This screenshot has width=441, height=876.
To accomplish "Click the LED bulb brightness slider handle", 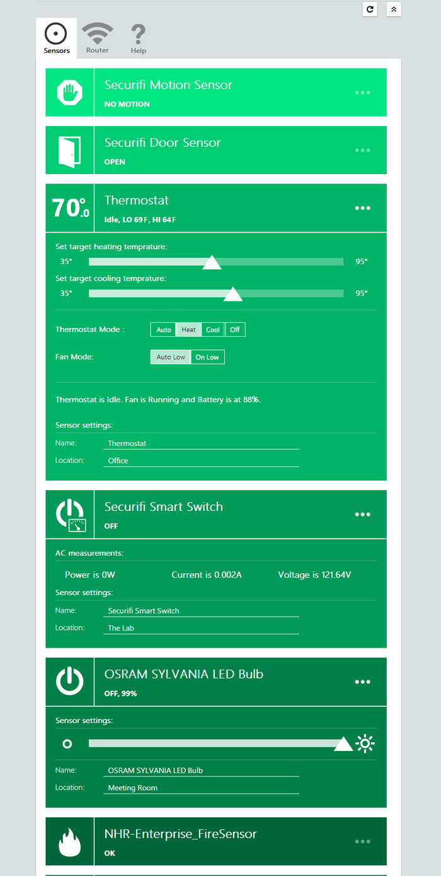I will point(343,744).
